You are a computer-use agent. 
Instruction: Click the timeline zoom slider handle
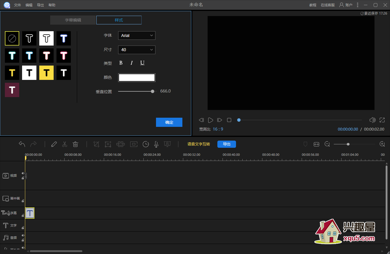pos(348,144)
